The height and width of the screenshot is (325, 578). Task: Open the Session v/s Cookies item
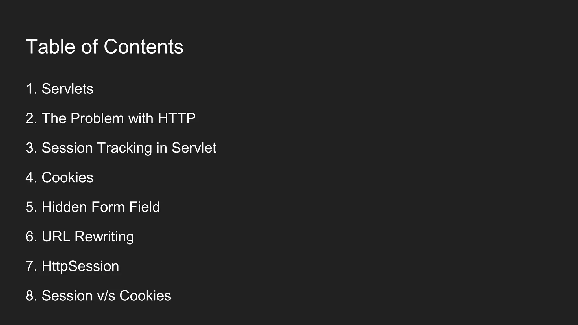coord(106,296)
